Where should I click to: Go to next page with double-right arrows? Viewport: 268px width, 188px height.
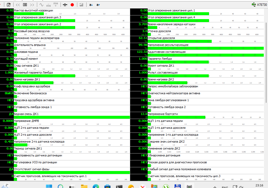pos(32,5)
